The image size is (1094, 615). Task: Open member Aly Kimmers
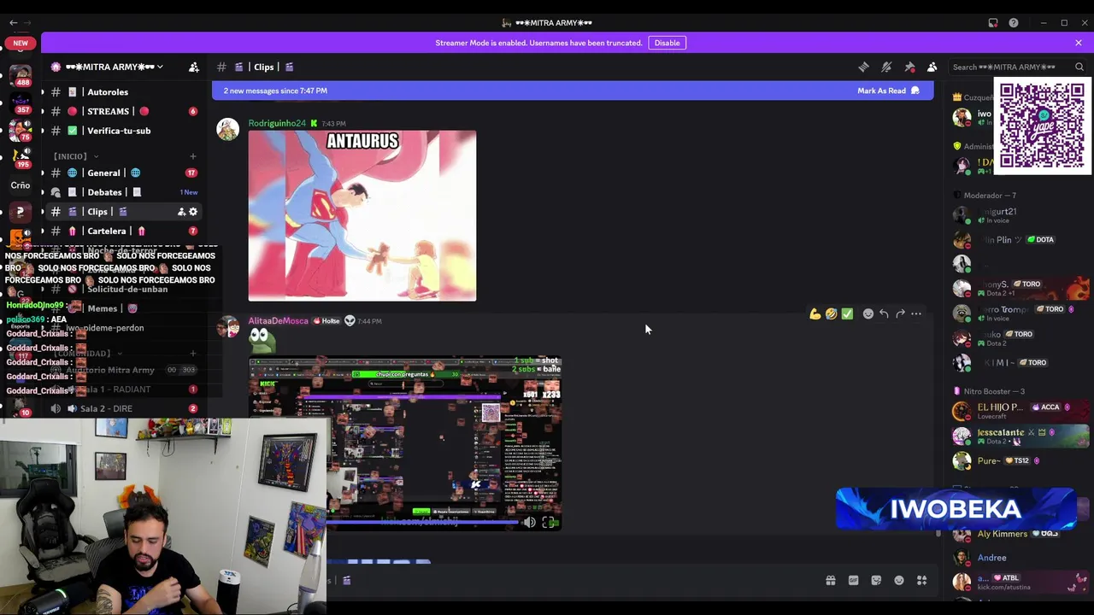[1002, 535]
